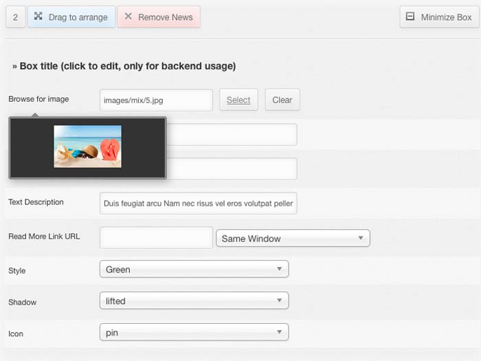Open the Shadow dropdown showing lifted
The image size is (481, 361).
point(194,300)
